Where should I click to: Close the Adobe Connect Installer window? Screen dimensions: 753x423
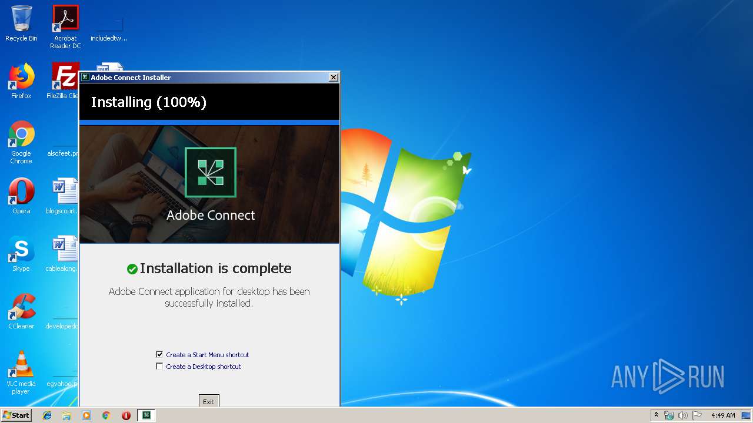tap(334, 77)
